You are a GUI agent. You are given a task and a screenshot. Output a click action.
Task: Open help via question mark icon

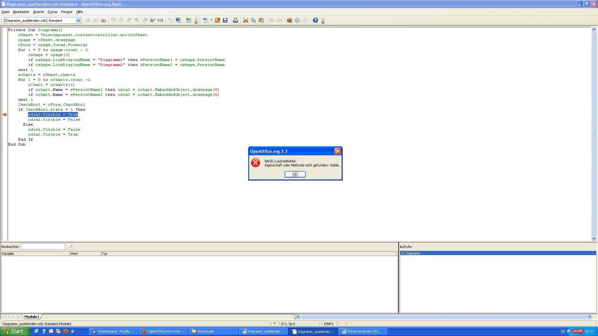coord(316,21)
